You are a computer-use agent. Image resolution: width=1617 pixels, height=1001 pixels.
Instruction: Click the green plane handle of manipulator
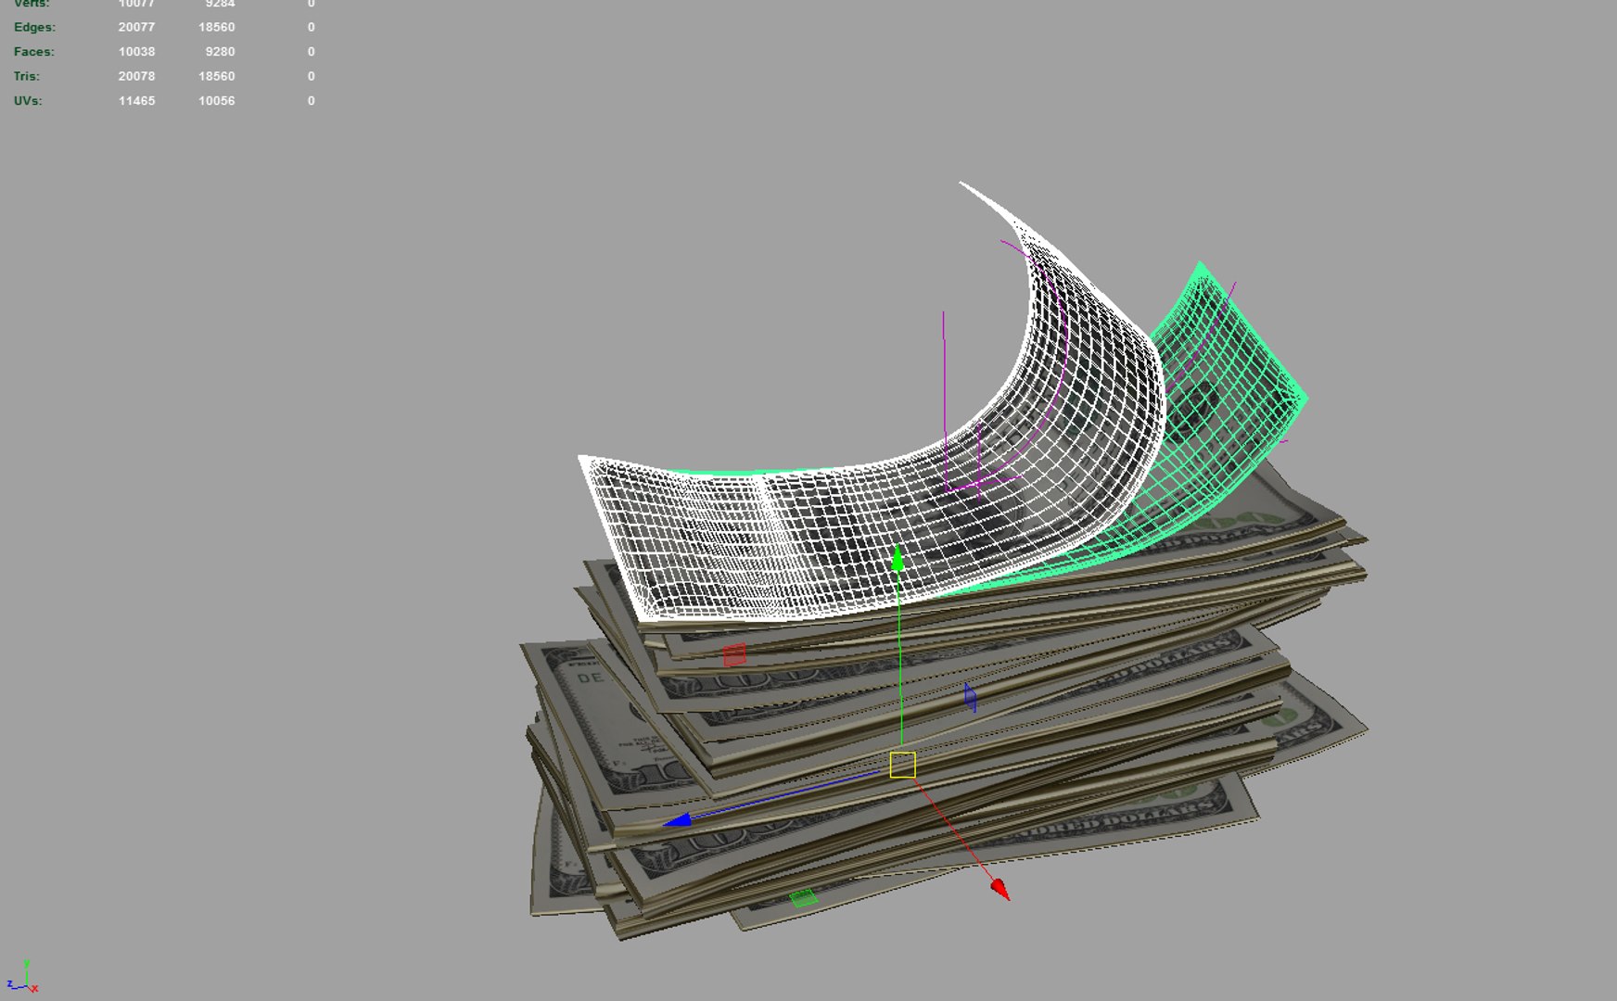coord(803,897)
